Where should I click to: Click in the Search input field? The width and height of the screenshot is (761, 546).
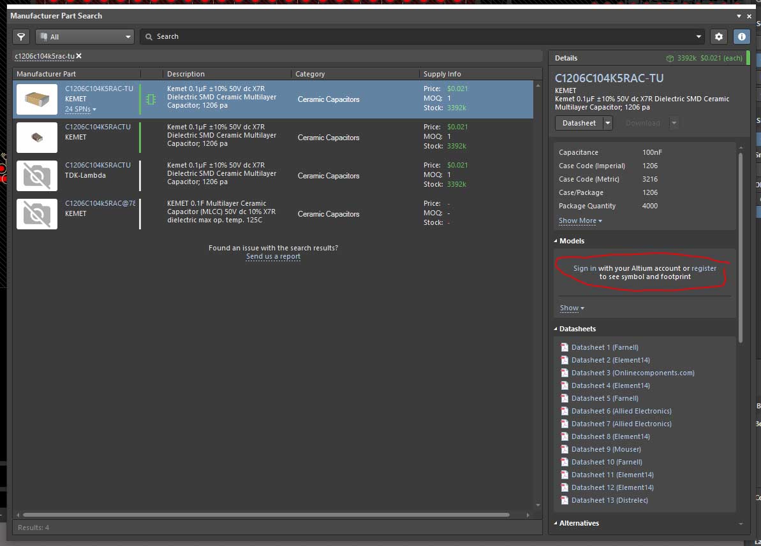(x=421, y=37)
